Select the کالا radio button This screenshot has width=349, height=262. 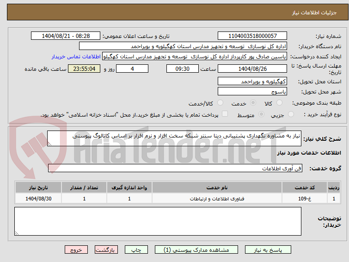(x=279, y=103)
